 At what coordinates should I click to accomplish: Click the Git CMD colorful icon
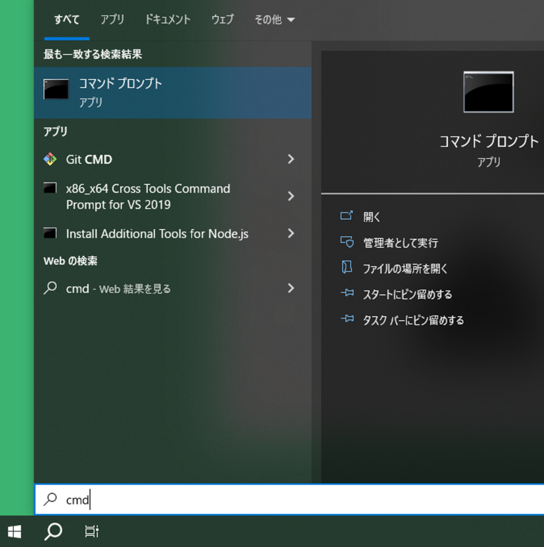pyautogui.click(x=50, y=159)
